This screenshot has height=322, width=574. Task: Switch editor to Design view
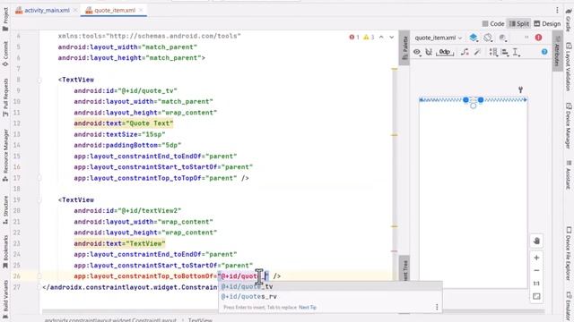pyautogui.click(x=547, y=24)
